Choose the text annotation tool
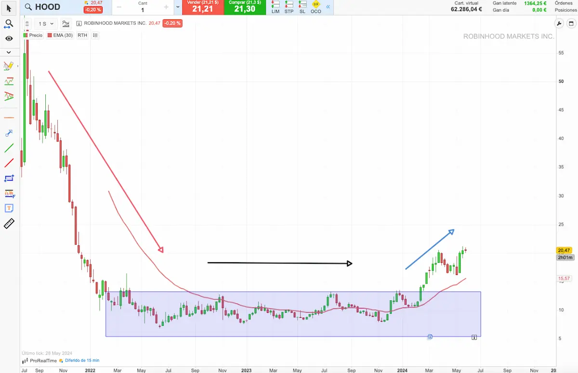 [9, 208]
